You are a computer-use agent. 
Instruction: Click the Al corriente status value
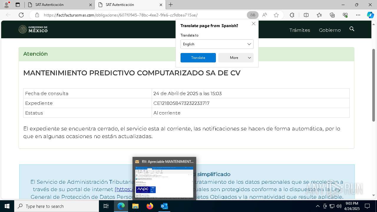point(167,113)
